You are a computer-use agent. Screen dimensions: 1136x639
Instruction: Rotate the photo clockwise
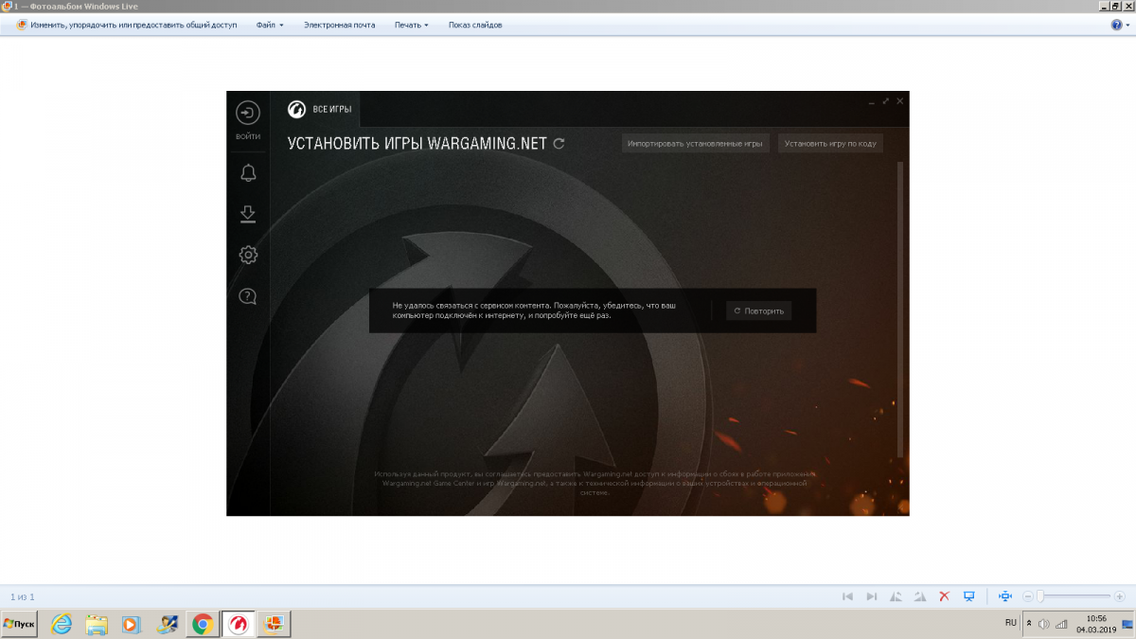tap(919, 596)
